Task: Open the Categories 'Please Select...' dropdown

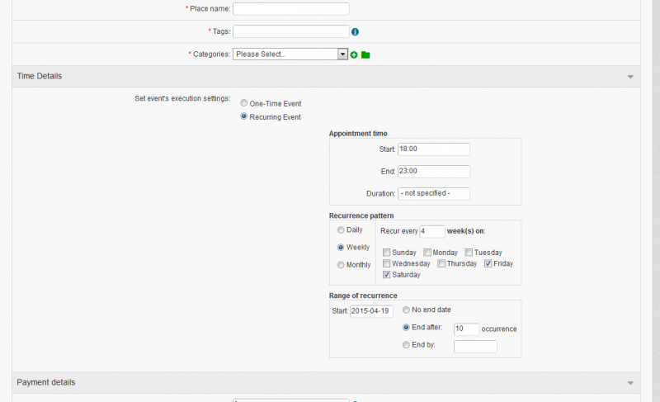Action: tap(290, 54)
